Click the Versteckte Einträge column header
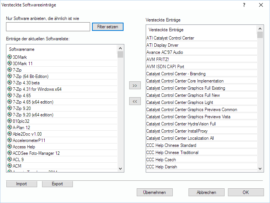Image resolution: width=270 pixels, height=203 pixels. (x=201, y=30)
